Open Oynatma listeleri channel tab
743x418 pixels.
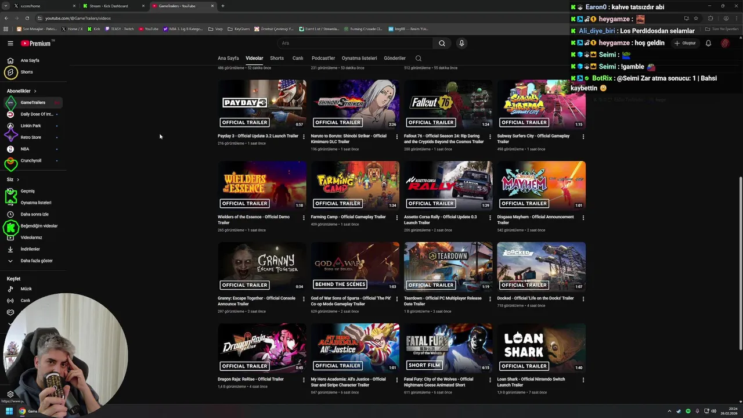[x=359, y=58]
